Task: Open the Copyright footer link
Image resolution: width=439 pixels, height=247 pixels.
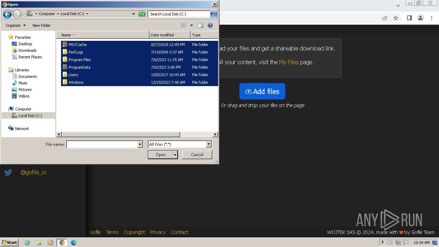Action: point(134,232)
